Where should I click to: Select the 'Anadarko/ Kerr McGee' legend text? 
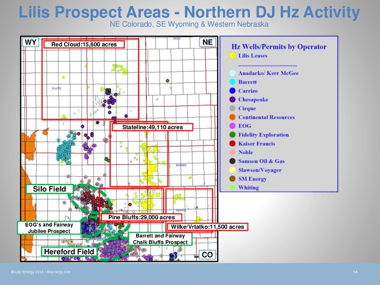tap(268, 73)
